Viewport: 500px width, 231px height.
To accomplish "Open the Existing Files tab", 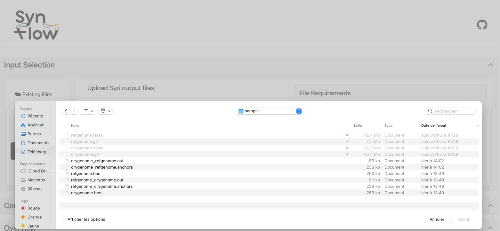I will click(34, 94).
